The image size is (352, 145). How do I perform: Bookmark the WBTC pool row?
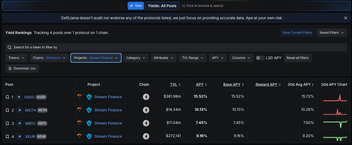click(7, 123)
